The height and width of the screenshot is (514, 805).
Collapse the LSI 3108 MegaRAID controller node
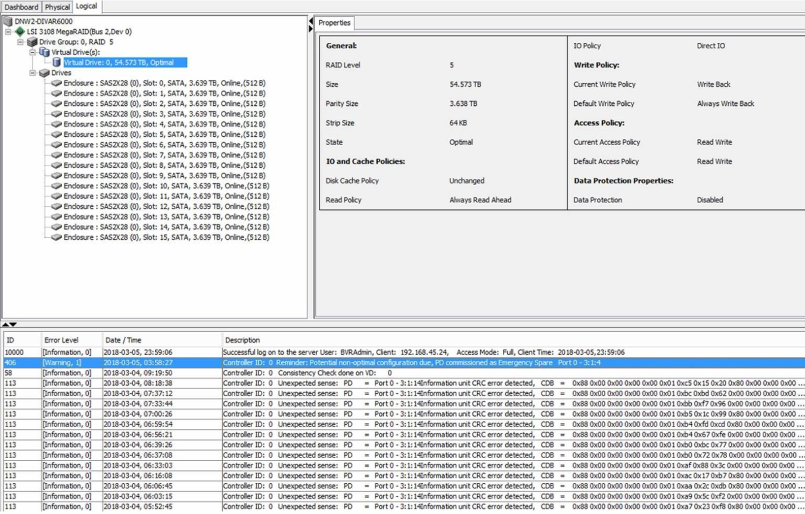(8, 32)
